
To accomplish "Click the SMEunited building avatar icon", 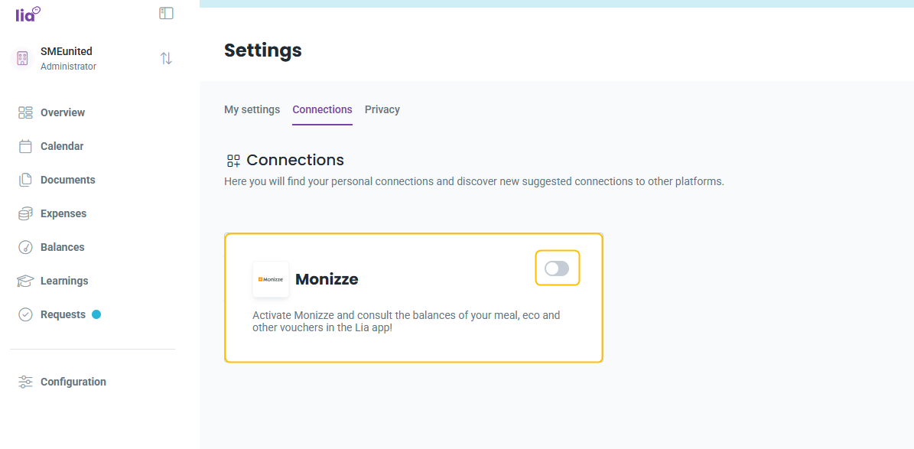I will pos(22,58).
